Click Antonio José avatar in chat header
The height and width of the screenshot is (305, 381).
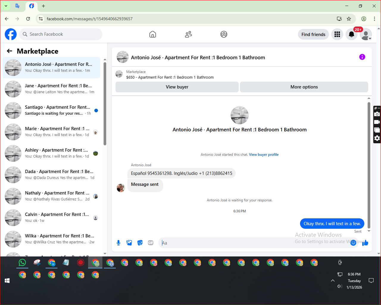pyautogui.click(x=123, y=57)
